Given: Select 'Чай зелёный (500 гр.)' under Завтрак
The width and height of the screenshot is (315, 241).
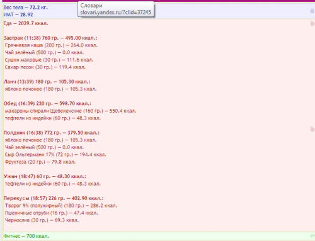Looking at the screenshot, I should pyautogui.click(x=44, y=53).
